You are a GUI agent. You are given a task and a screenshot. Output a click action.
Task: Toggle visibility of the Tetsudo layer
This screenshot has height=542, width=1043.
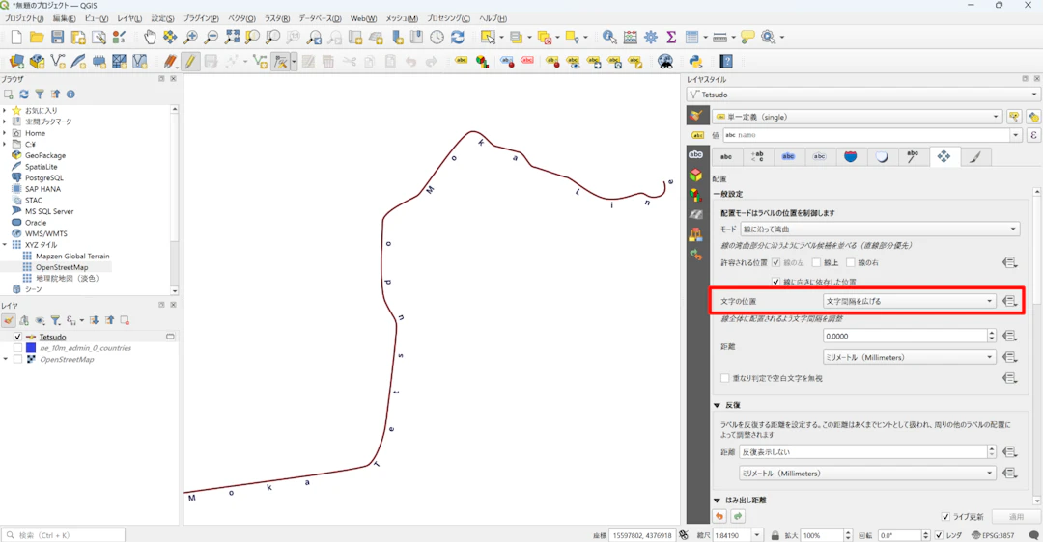coord(18,337)
